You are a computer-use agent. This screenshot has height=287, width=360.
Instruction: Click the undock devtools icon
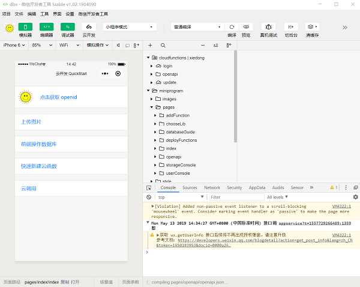tap(355, 187)
